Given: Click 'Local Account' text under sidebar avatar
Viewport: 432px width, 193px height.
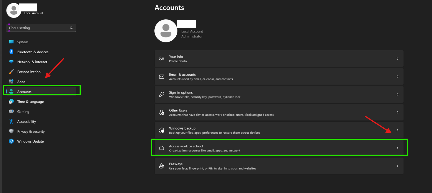Looking at the screenshot, I should (34, 13).
